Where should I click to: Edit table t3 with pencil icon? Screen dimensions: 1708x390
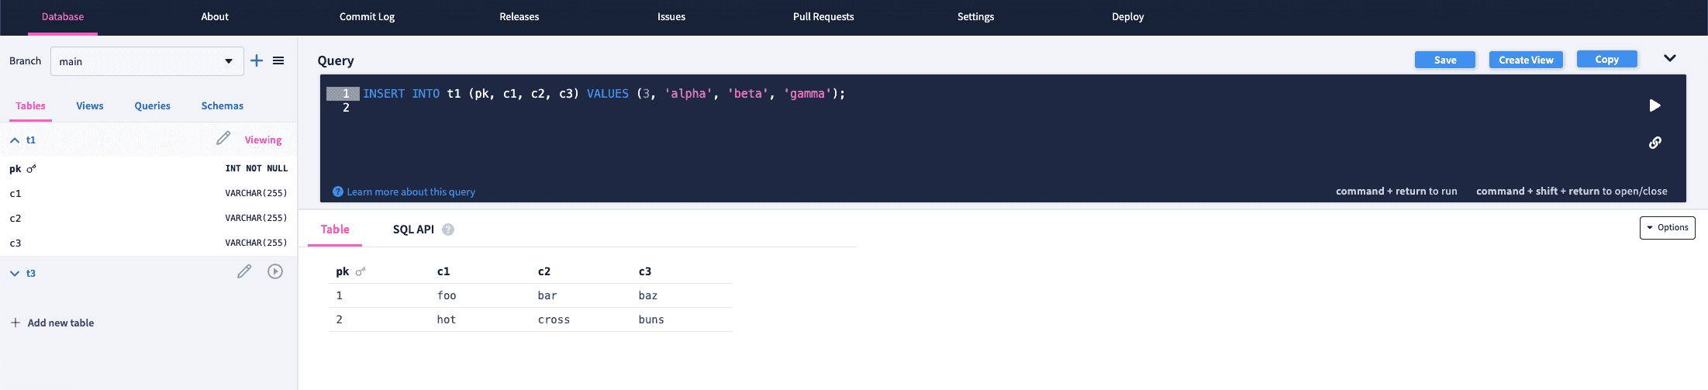(244, 271)
